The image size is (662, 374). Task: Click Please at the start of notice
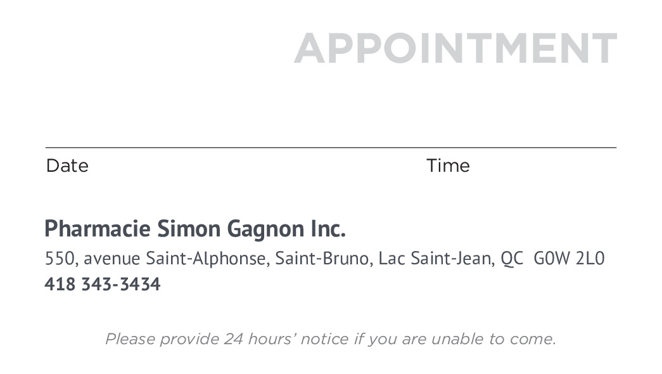[130, 339]
